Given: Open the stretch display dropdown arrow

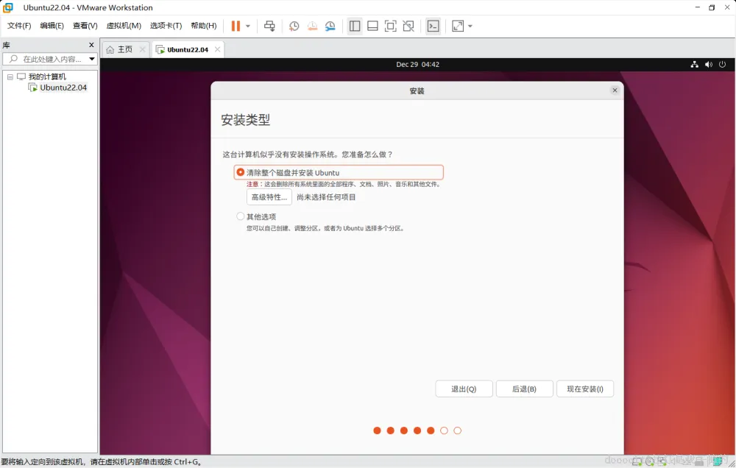Looking at the screenshot, I should tap(470, 26).
